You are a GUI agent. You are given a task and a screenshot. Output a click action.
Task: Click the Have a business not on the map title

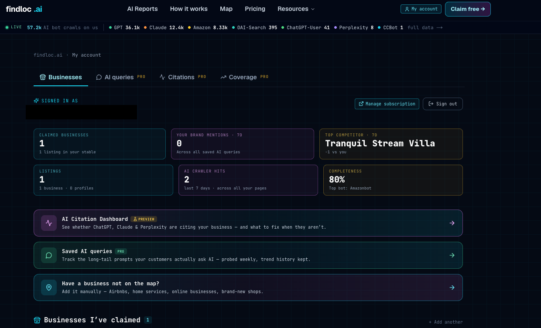coord(110,284)
